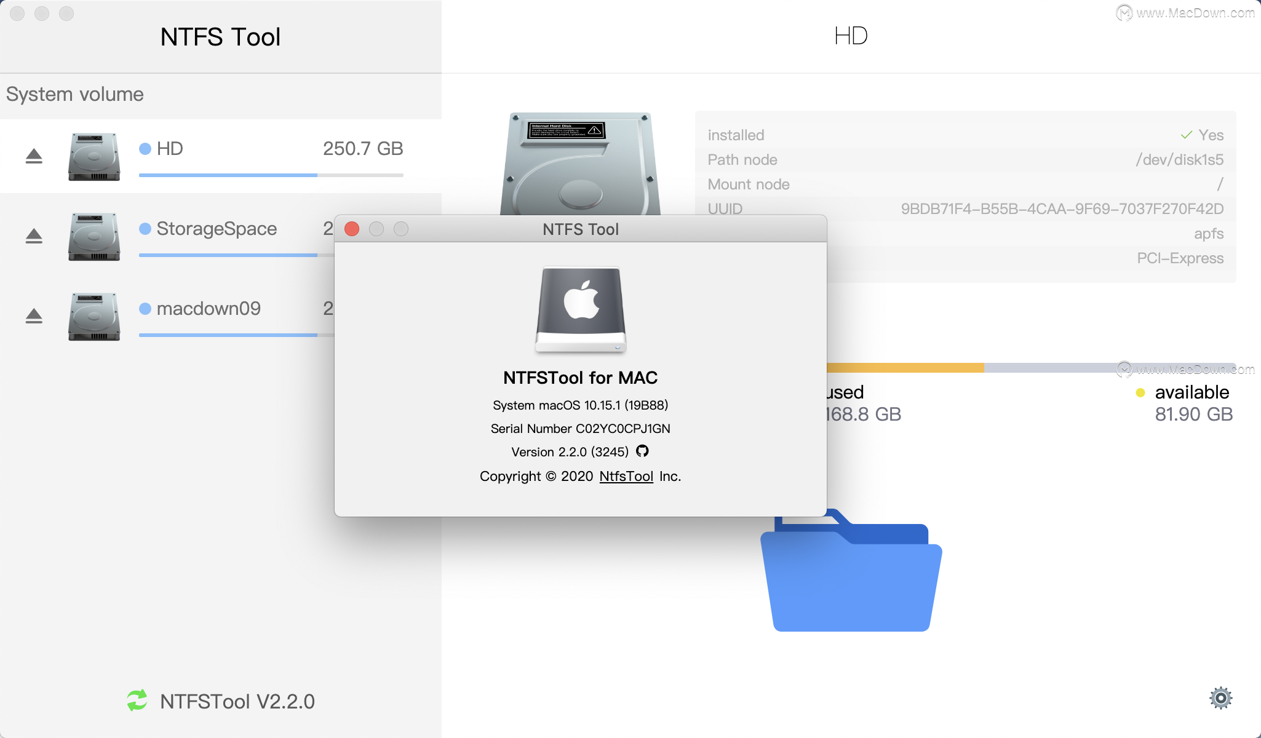Image resolution: width=1261 pixels, height=738 pixels.
Task: Click the Apple drive icon in About dialog
Action: pos(581,309)
